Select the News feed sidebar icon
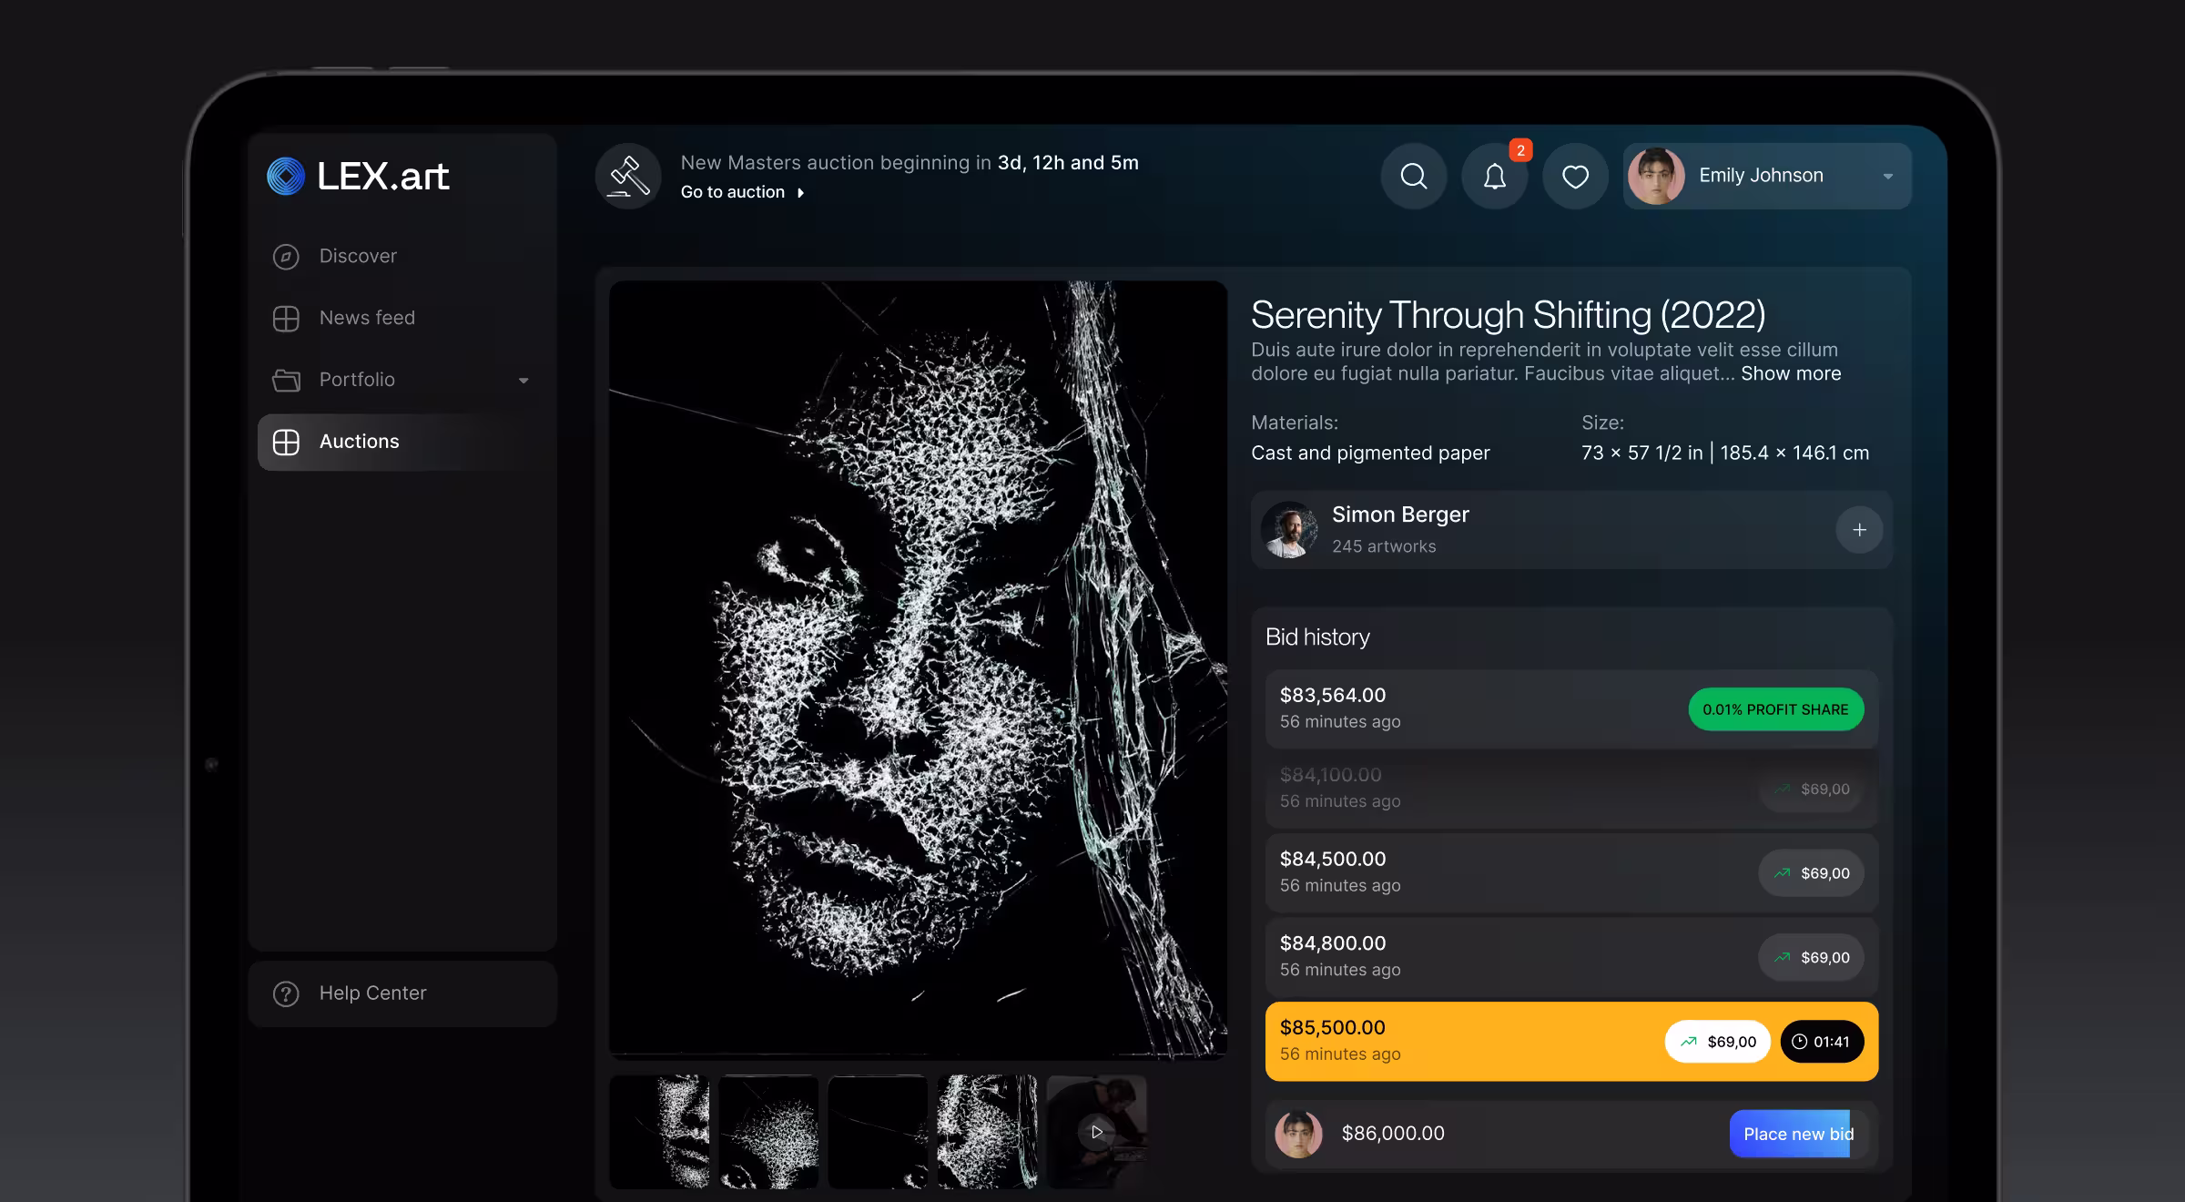This screenshot has height=1202, width=2185. pyautogui.click(x=286, y=318)
